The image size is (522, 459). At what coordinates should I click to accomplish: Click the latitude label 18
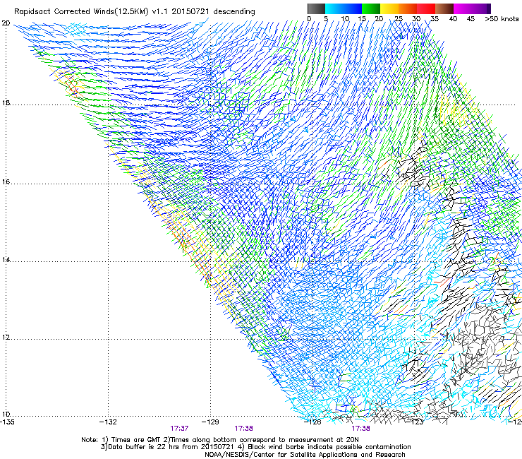coord(6,103)
